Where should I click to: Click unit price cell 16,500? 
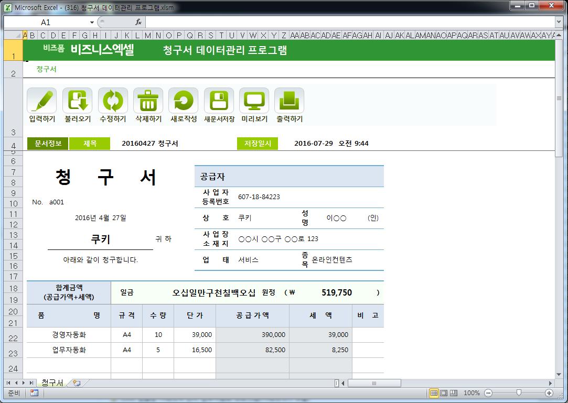(195, 350)
